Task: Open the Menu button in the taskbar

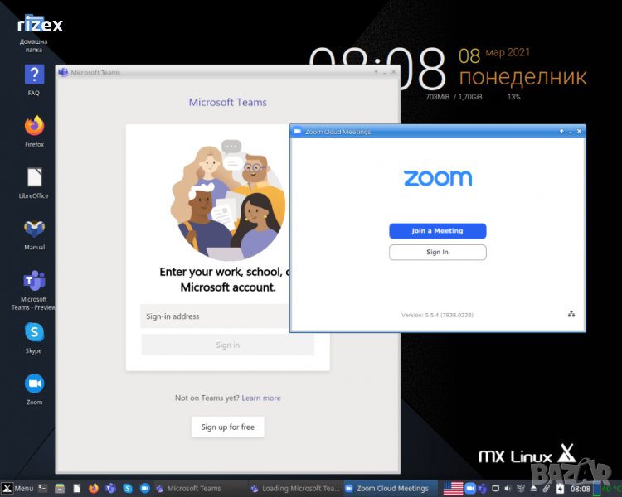Action: pos(17,489)
